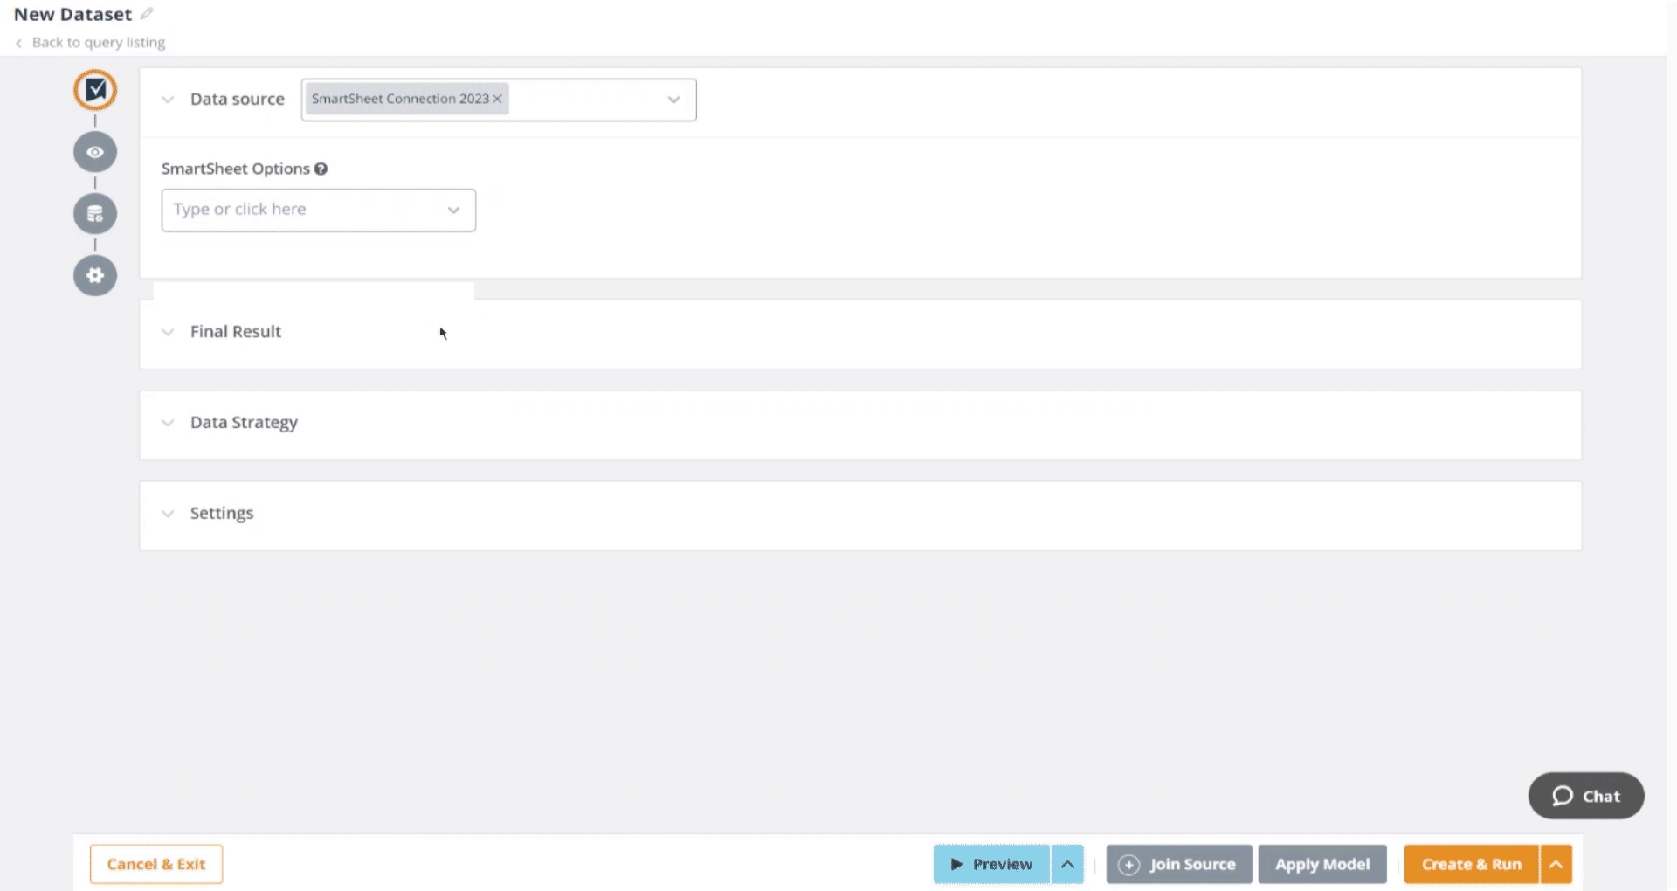Click the Cancel & Exit button

tap(156, 864)
